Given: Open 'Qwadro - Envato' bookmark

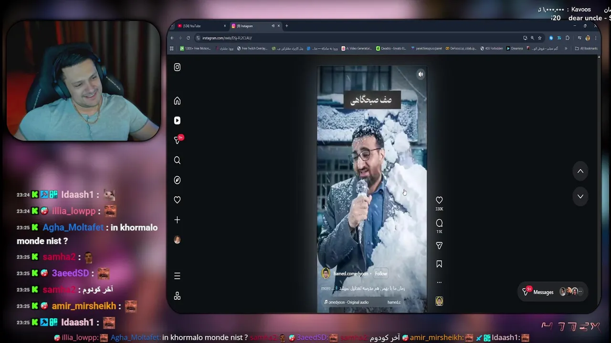Looking at the screenshot, I should [391, 49].
